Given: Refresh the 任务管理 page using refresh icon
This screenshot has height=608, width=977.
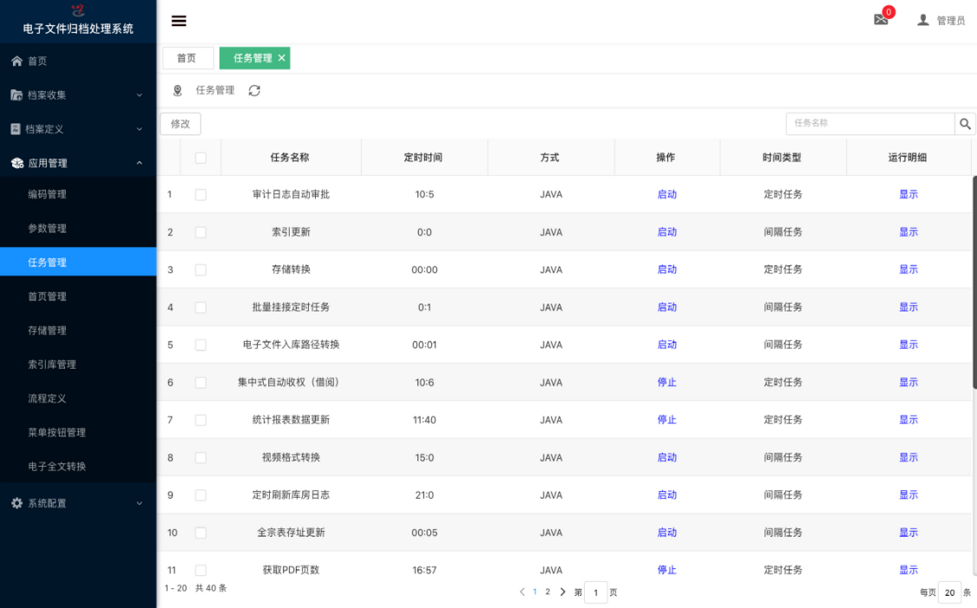Looking at the screenshot, I should coord(254,90).
